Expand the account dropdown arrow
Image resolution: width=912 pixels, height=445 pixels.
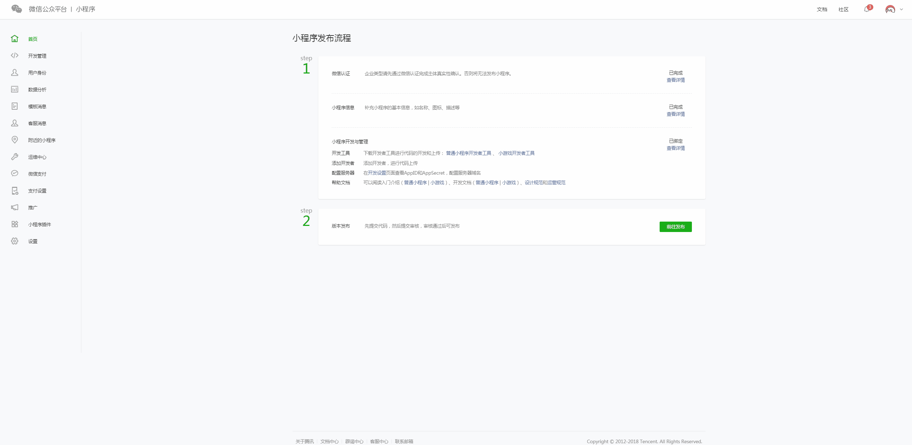(901, 9)
